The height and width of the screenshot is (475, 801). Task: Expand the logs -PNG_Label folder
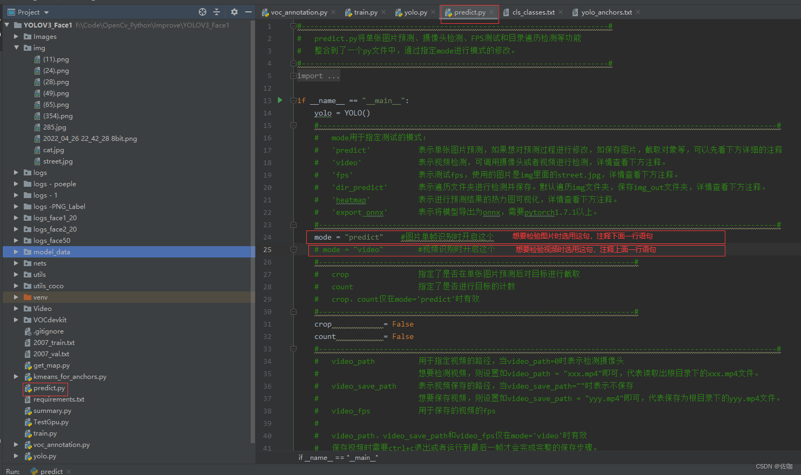click(16, 206)
